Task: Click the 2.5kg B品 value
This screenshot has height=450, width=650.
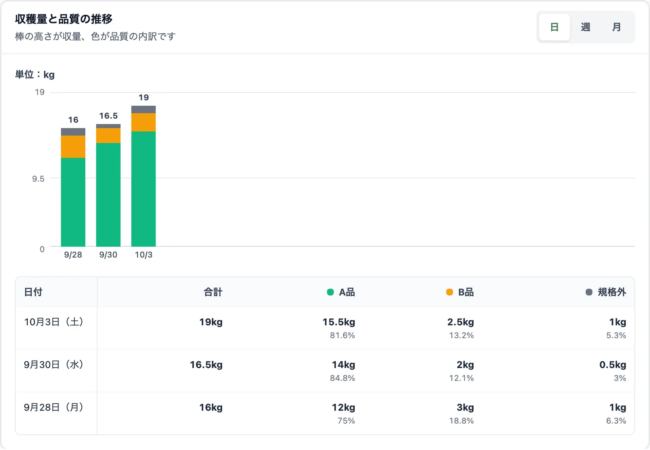Action: pyautogui.click(x=461, y=322)
